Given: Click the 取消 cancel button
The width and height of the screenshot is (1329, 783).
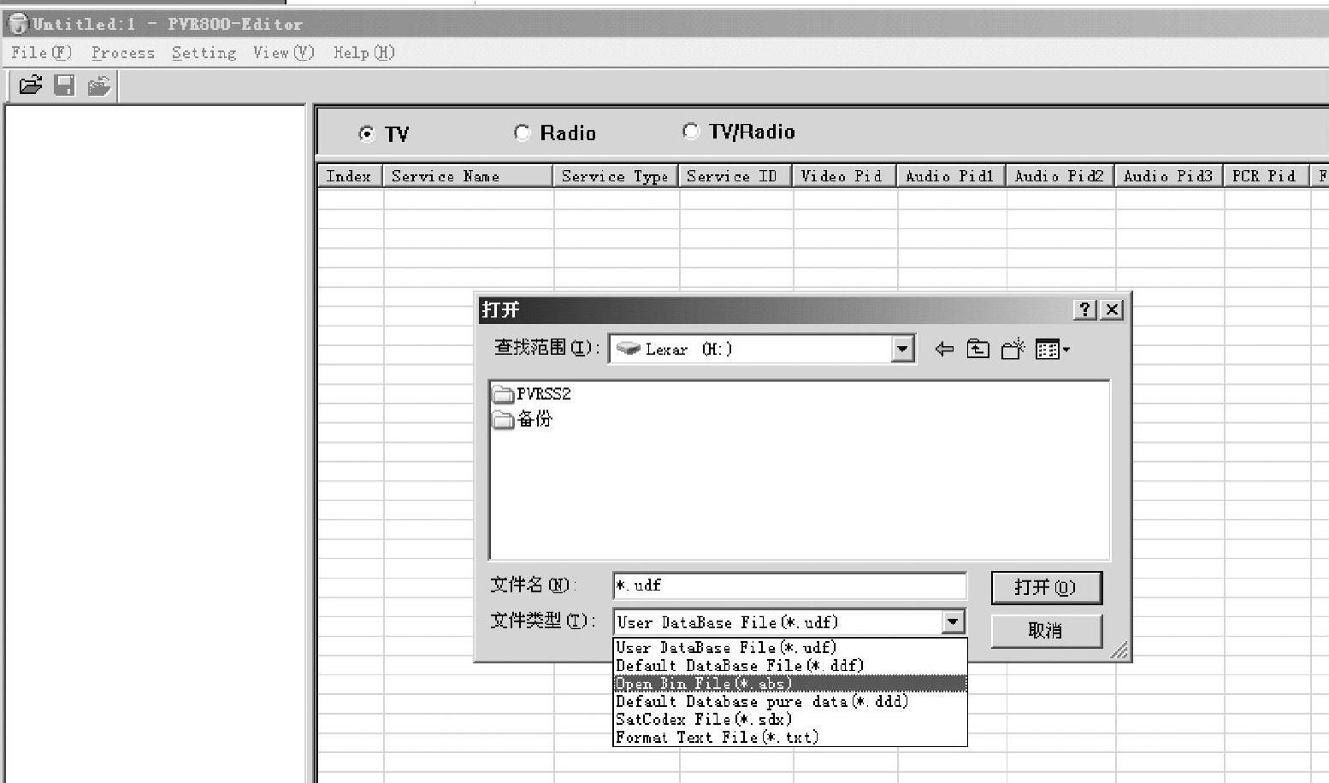Looking at the screenshot, I should (x=1046, y=631).
